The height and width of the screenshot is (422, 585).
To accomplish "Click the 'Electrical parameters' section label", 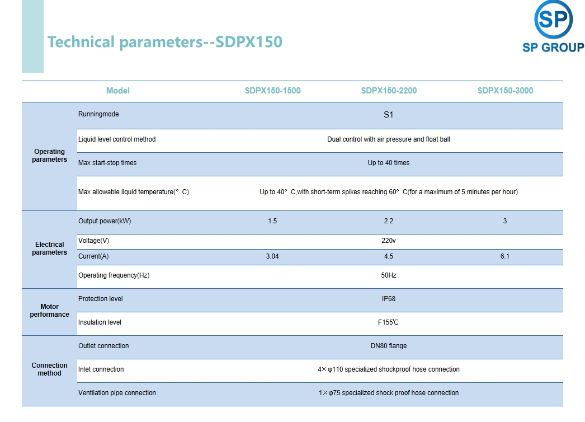I will click(x=49, y=248).
